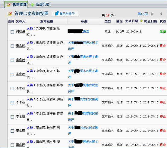Image resolution: width=167 pixels, height=148 pixels.
Task: Open publisher link 何柱强
Action: 20,32
